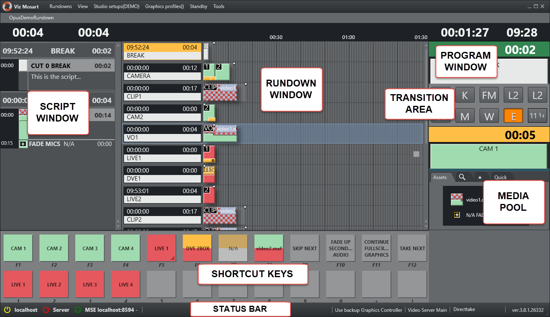
Task: Click the Server red power status icon
Action: click(x=46, y=310)
